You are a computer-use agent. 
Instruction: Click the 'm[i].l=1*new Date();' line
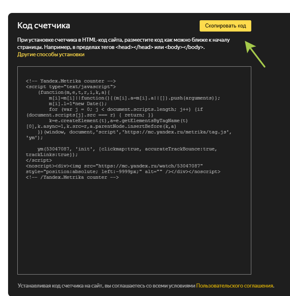78,104
